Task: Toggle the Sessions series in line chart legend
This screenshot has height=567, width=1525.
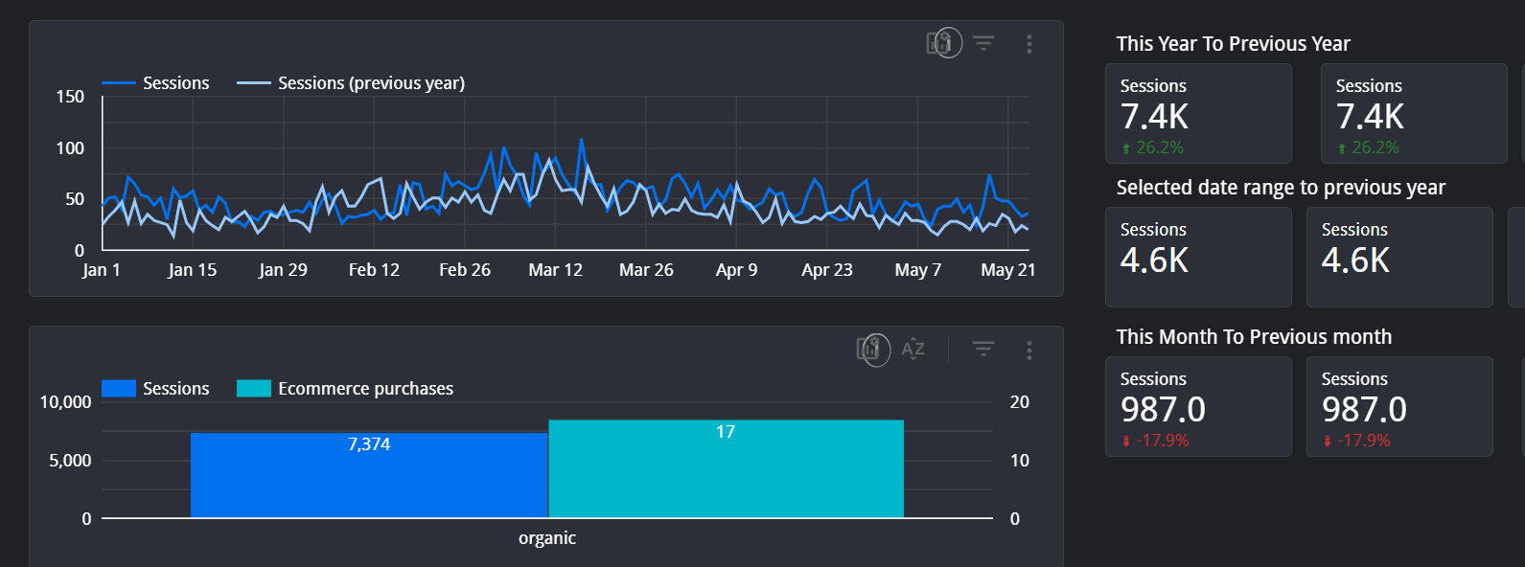Action: 155,83
